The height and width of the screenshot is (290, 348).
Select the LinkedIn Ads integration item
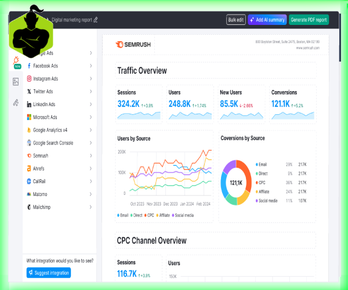(x=60, y=104)
